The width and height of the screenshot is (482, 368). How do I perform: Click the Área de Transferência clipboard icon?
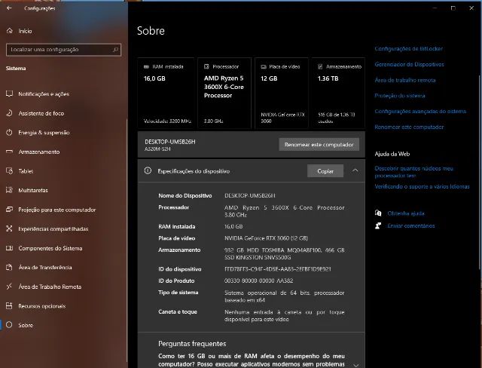[x=10, y=268]
